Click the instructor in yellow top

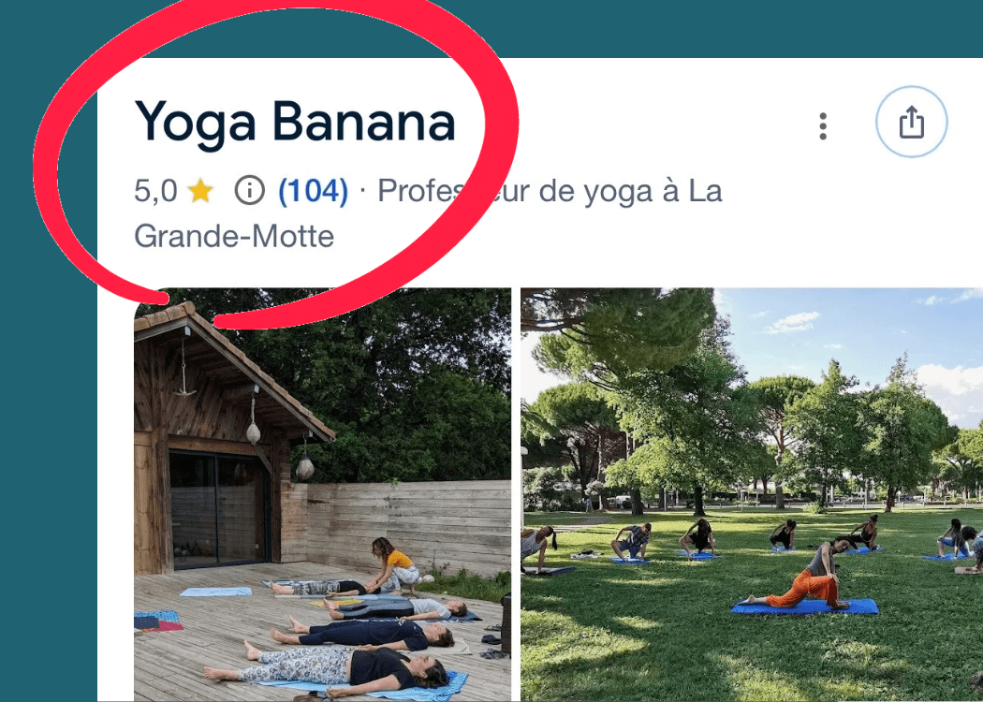[x=394, y=566]
